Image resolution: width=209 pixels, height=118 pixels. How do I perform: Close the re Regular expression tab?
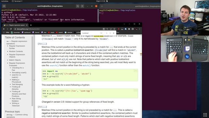[x=27, y=25]
